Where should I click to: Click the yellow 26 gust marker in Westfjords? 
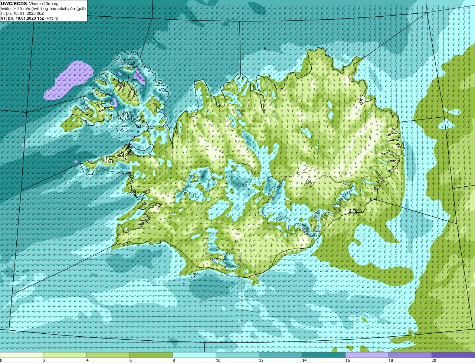click(111, 107)
